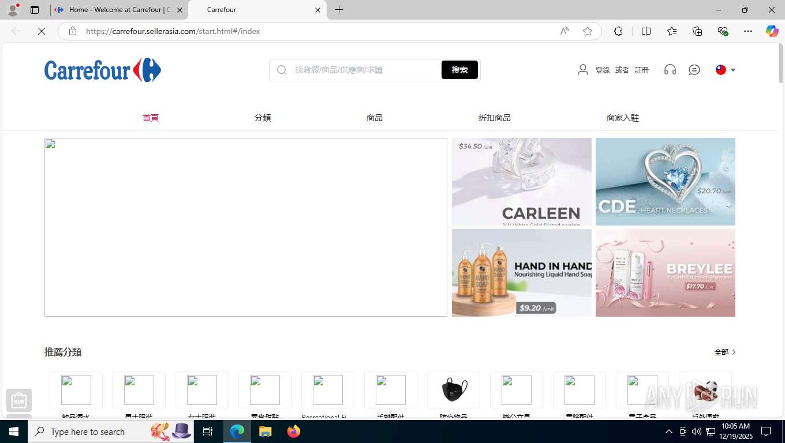Open Edge Settings and more menu
Image resolution: width=785 pixels, height=443 pixels.
point(748,31)
